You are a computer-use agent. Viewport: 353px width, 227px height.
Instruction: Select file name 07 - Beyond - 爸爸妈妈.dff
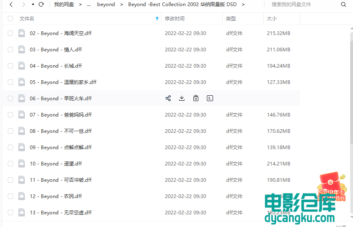click(x=60, y=115)
